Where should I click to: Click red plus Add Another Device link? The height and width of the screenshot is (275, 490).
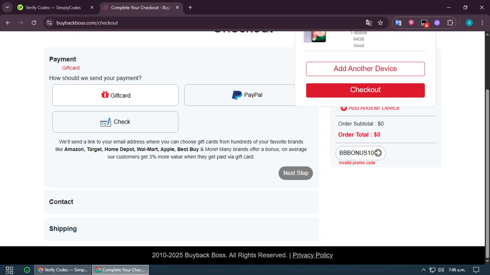tap(370, 108)
